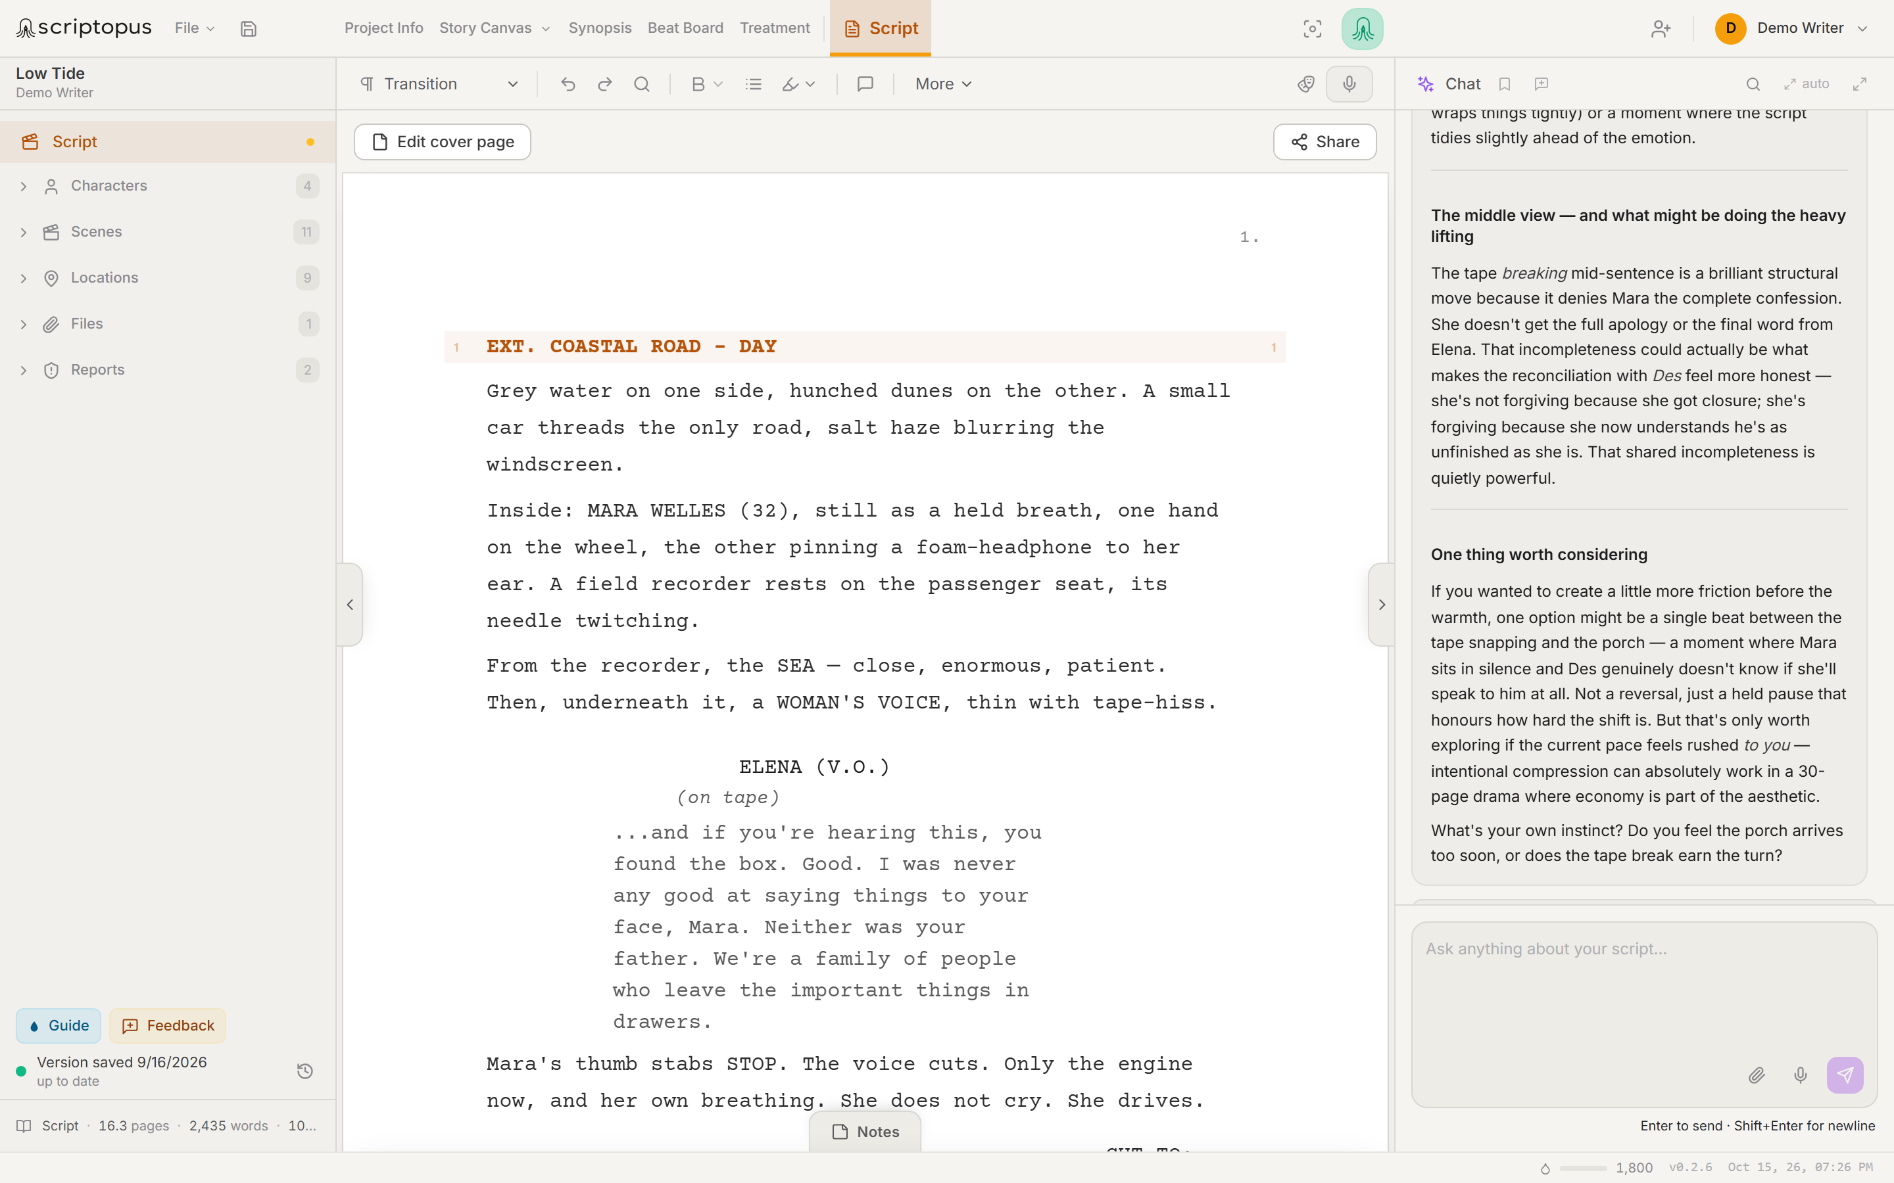
Task: Click the Chat bookmark icon
Action: [1504, 83]
